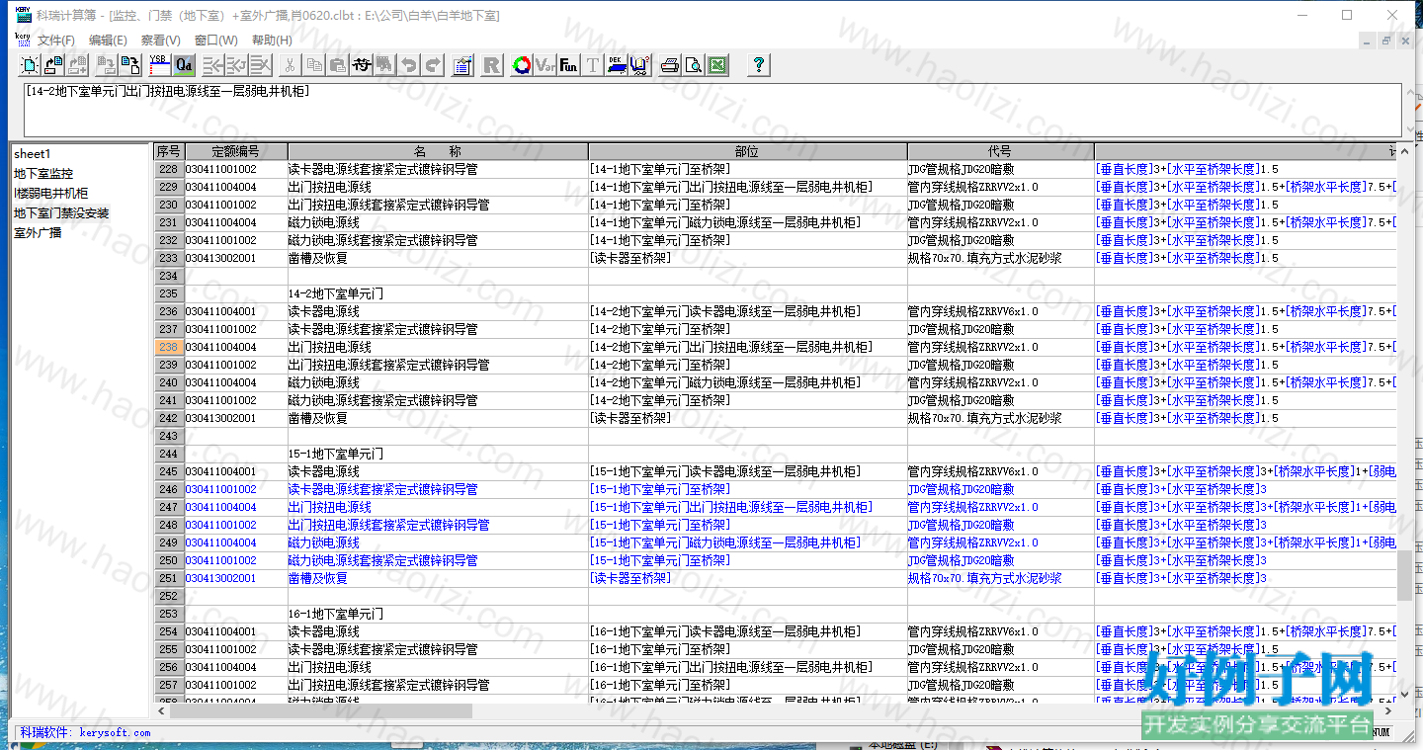Click the 代号 column header
The width and height of the screenshot is (1423, 750).
[1000, 151]
